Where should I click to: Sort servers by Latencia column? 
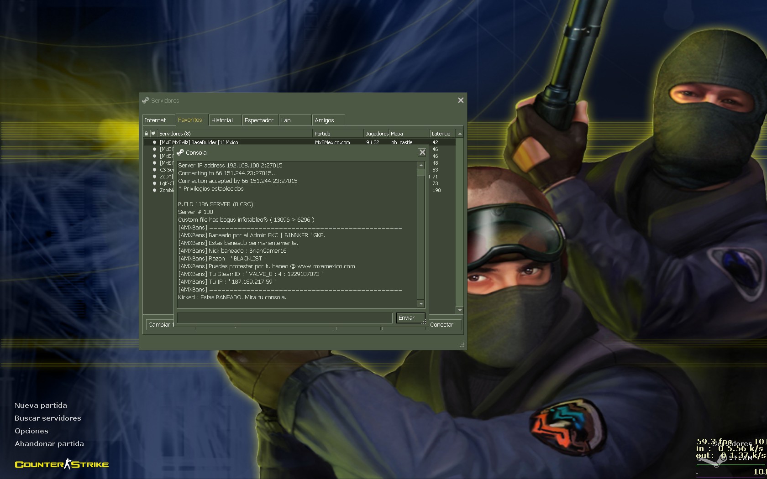pos(443,134)
